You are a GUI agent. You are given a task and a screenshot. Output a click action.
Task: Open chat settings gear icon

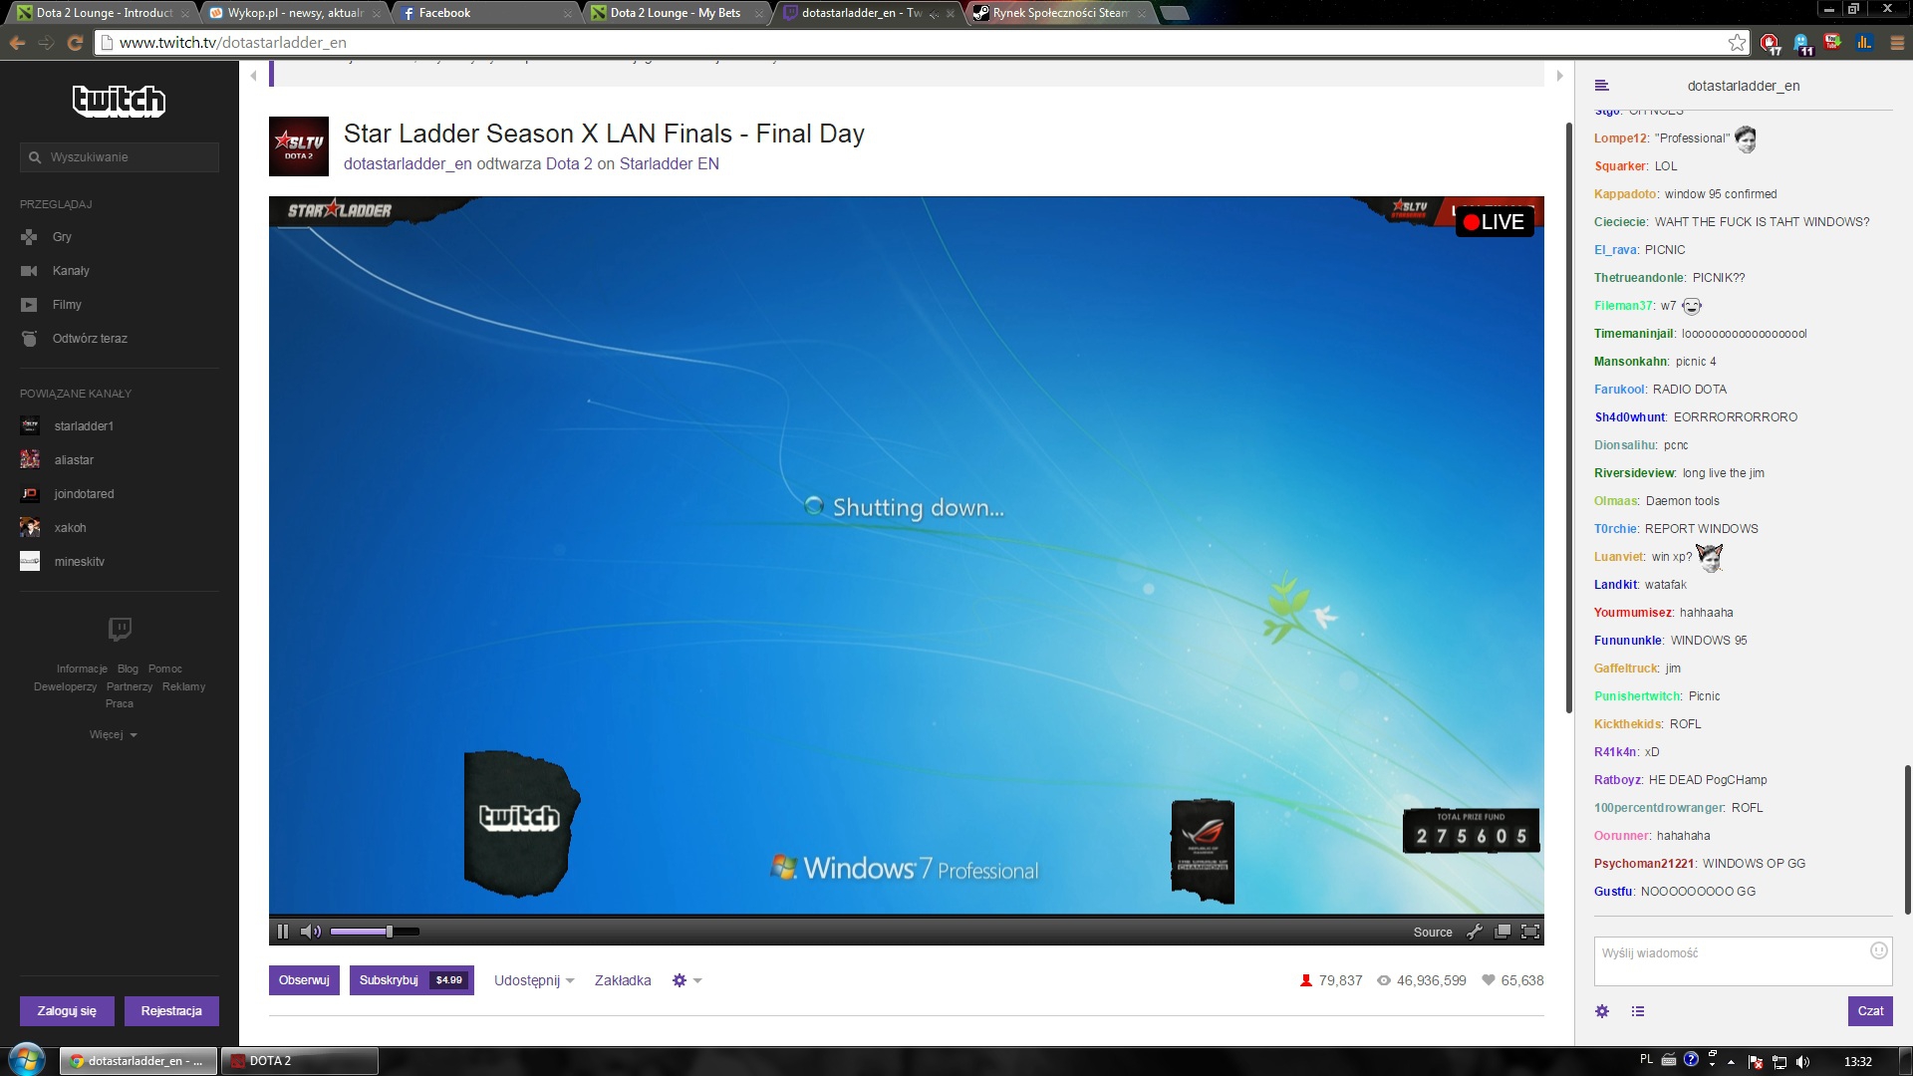(1602, 1011)
